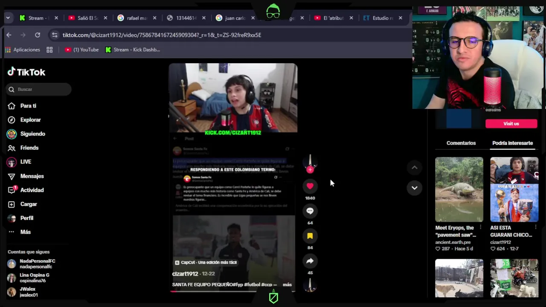Click the Cargar upload icon
The width and height of the screenshot is (546, 307).
click(x=12, y=204)
